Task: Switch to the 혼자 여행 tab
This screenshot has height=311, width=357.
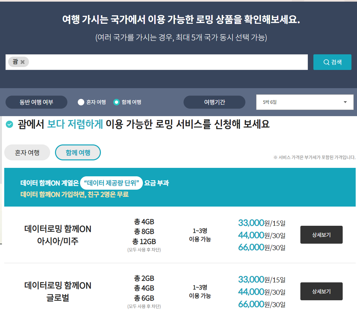Action: [27, 152]
